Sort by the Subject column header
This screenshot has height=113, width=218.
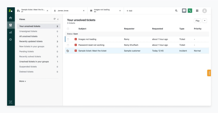[x=82, y=29]
